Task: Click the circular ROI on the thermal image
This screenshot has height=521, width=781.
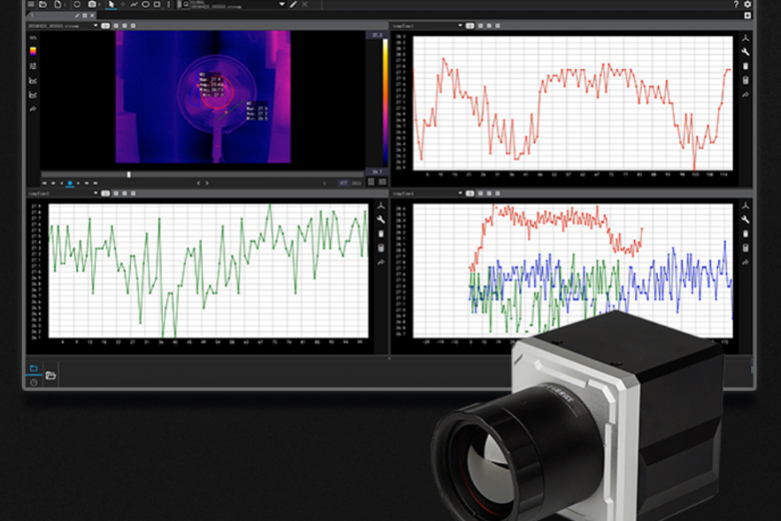Action: pos(216,89)
